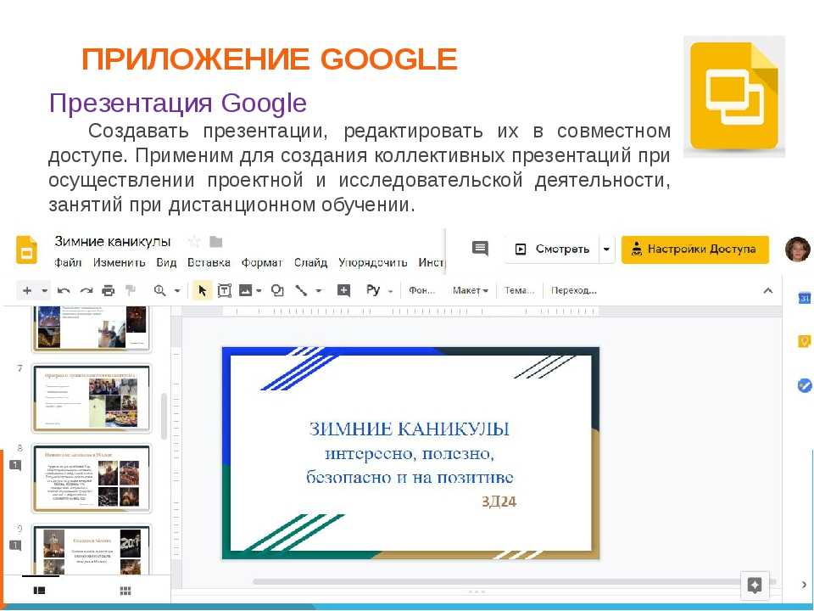Click the large yellow Google Slides logo
Viewport: 814px width, 611px height.
tap(734, 97)
